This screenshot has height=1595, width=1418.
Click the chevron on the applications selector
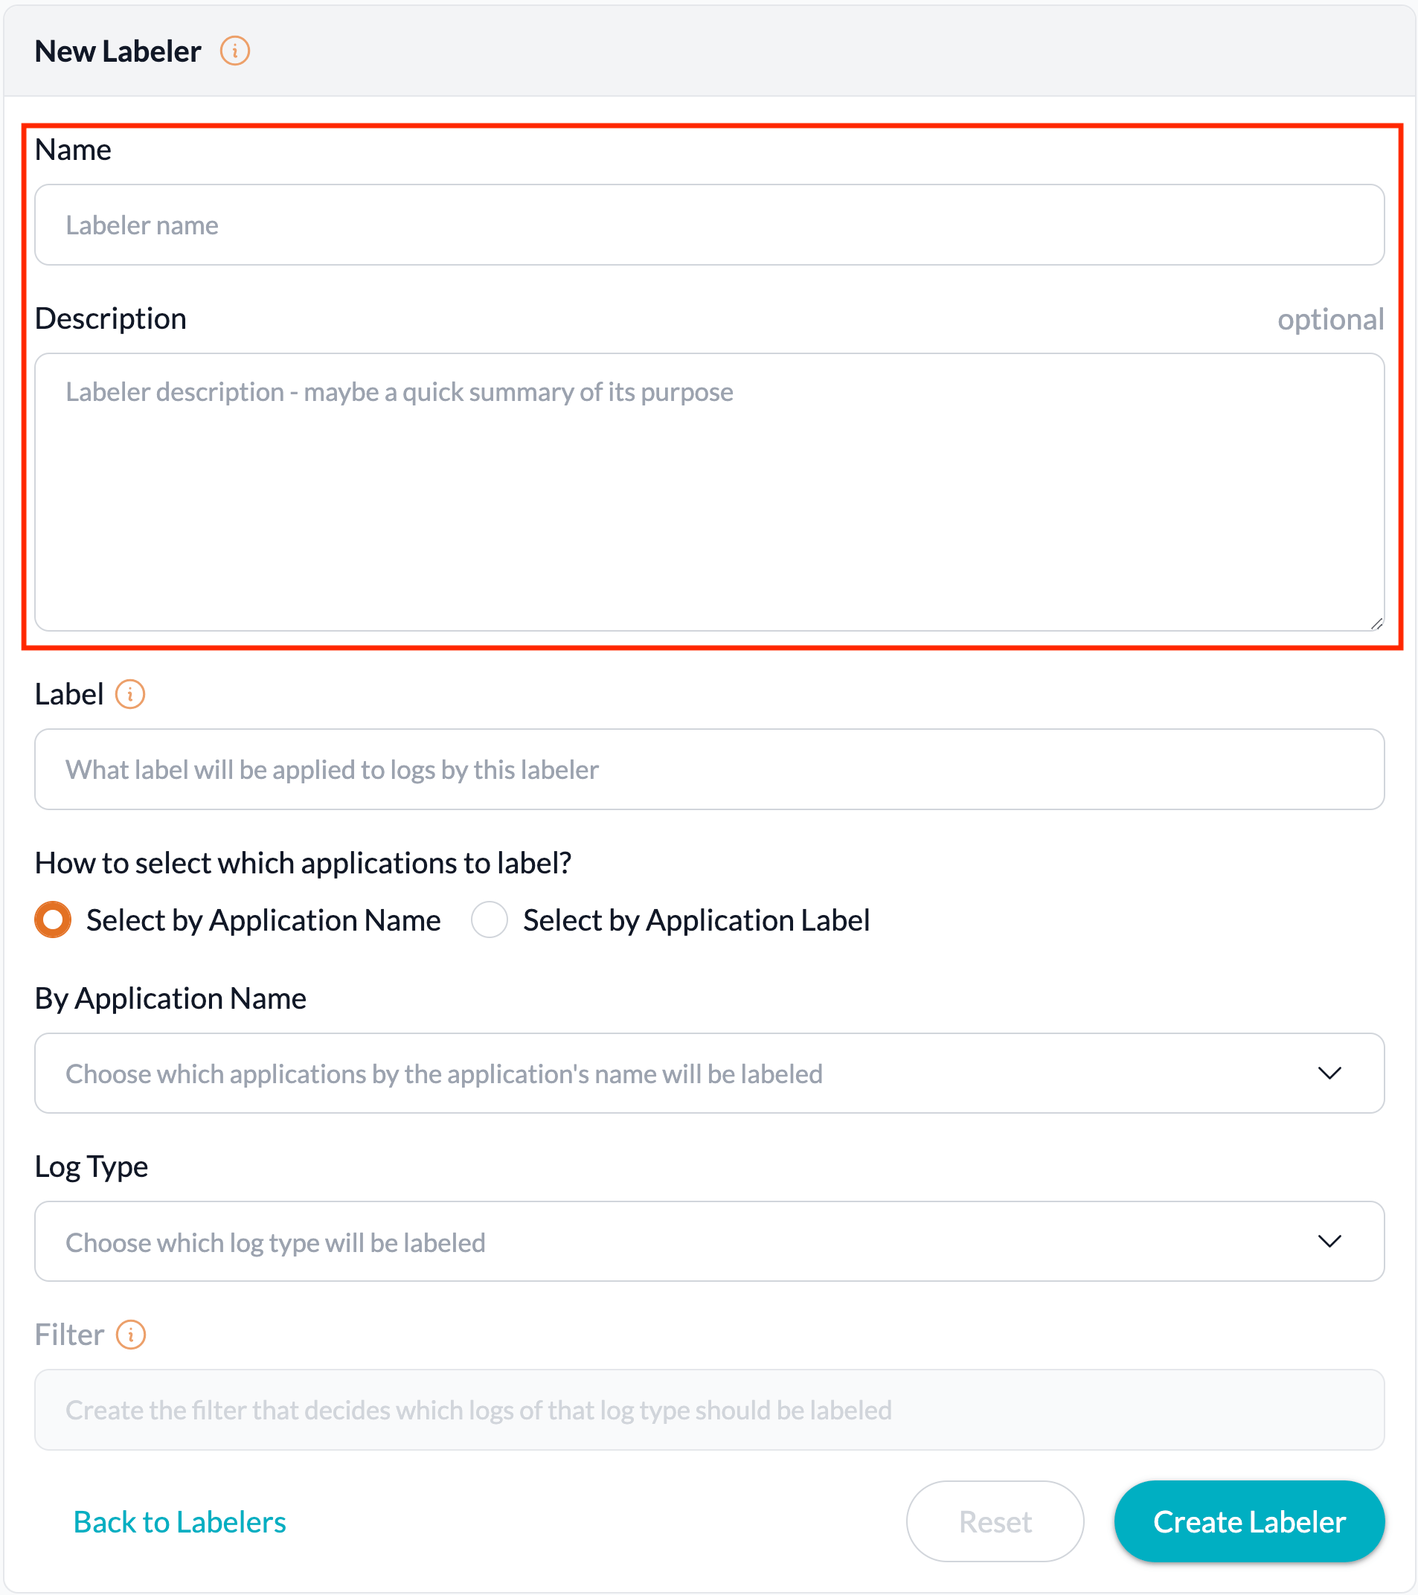click(1328, 1073)
